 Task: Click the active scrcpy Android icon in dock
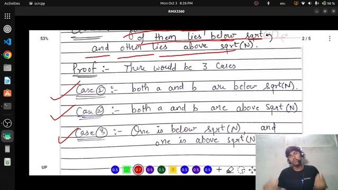pos(7,136)
